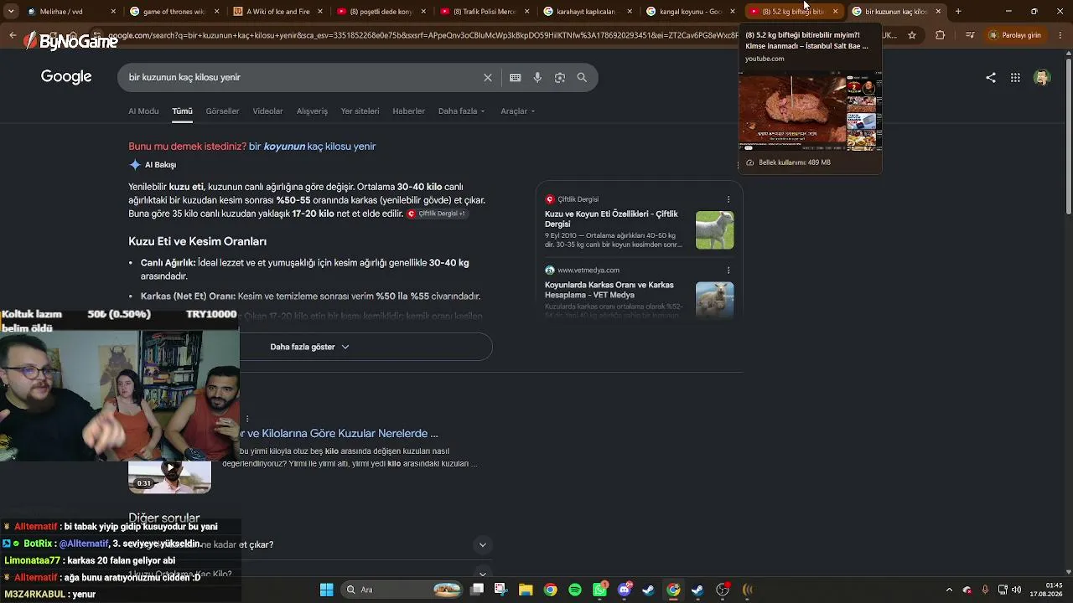Close the 'karahayıt kaplıcaları' tab
Viewport: 1073px width, 603px height.
[629, 11]
